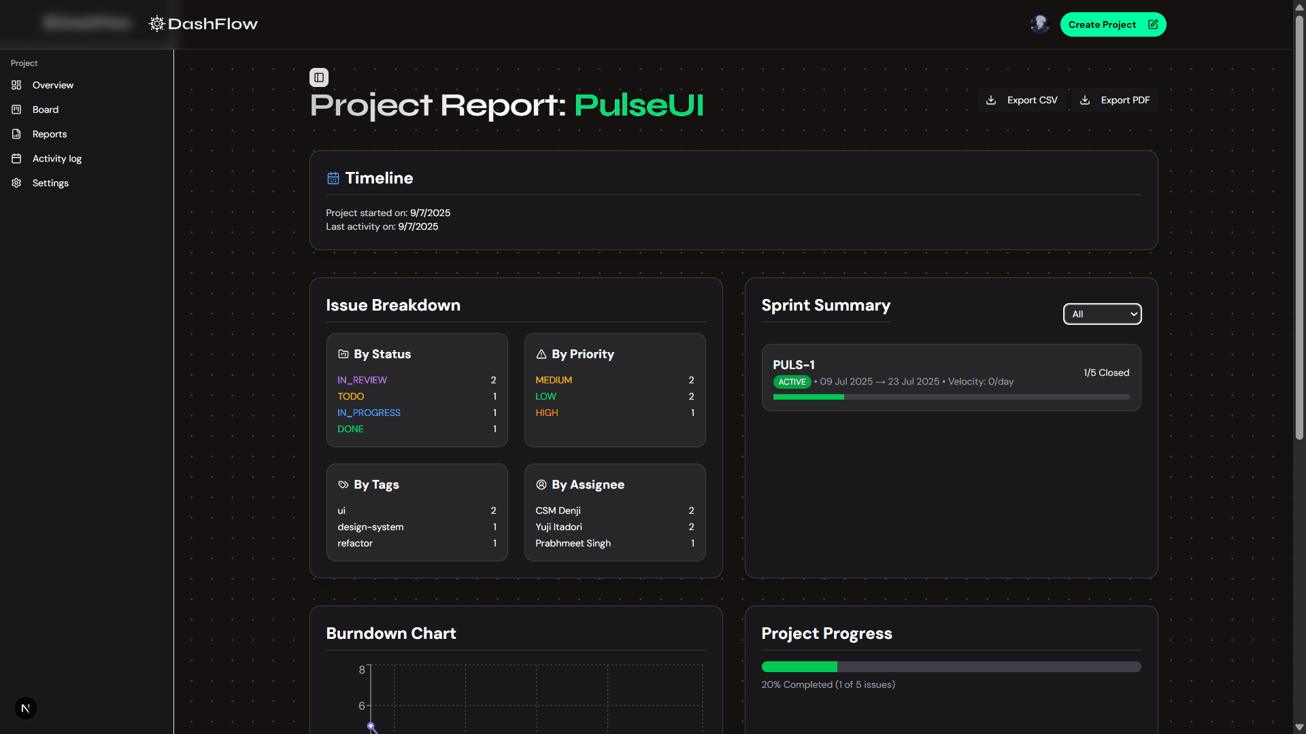Click the user avatar in the top bar

pyautogui.click(x=1040, y=24)
